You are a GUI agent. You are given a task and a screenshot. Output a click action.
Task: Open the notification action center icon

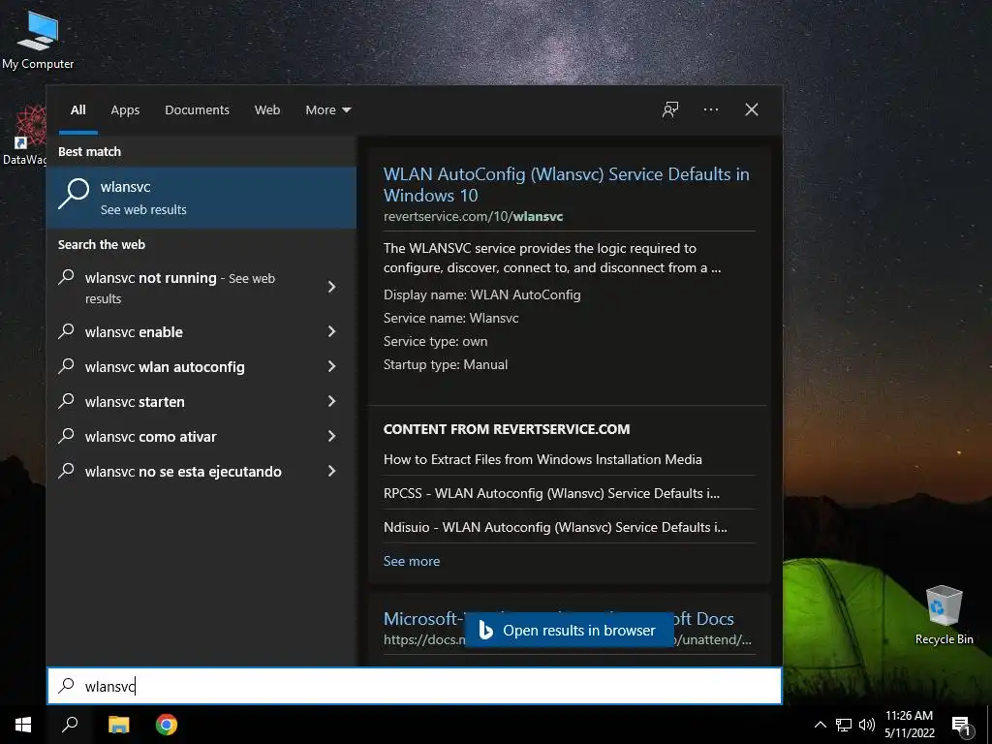961,727
